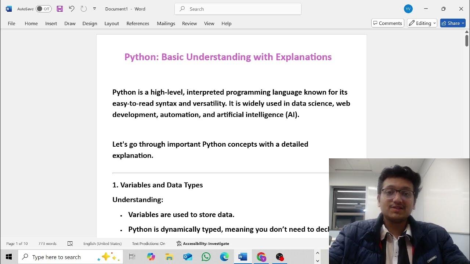Click the document title heading text

tap(228, 57)
